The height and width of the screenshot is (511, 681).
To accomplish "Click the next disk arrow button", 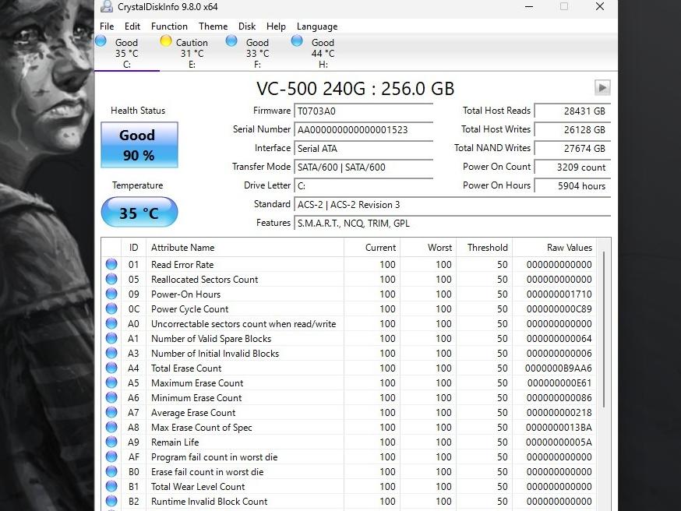I will (x=602, y=87).
